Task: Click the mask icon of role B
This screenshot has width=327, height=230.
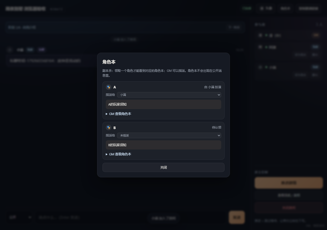Action: tap(109, 128)
